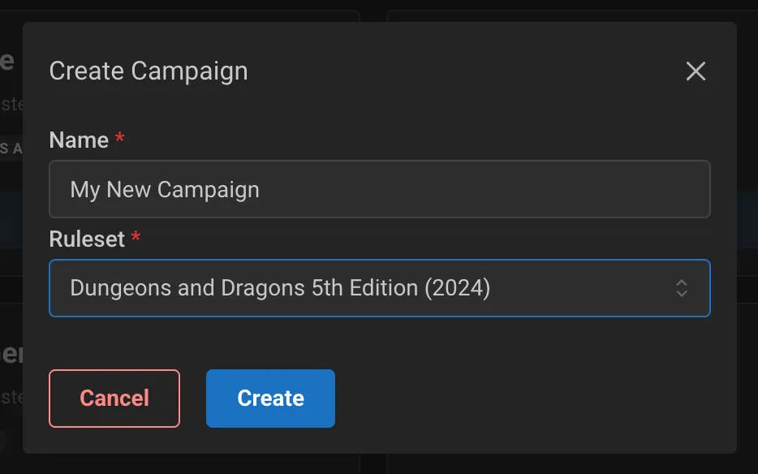Image resolution: width=758 pixels, height=474 pixels.
Task: Click the up arrow of the Ruleset stepper chevron
Action: coord(680,283)
